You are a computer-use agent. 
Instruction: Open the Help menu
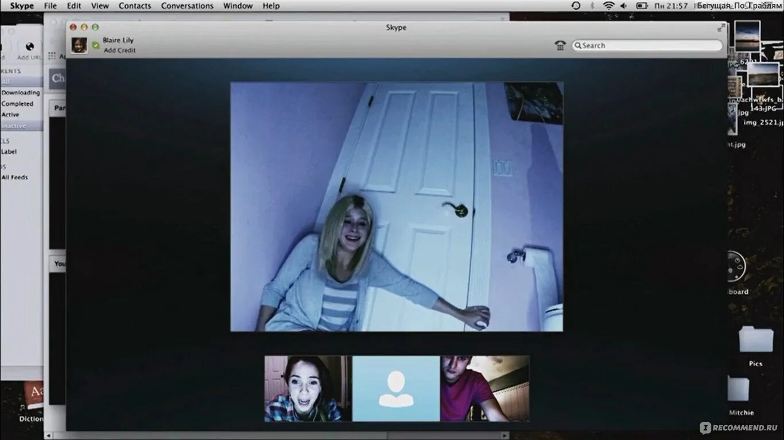(271, 6)
